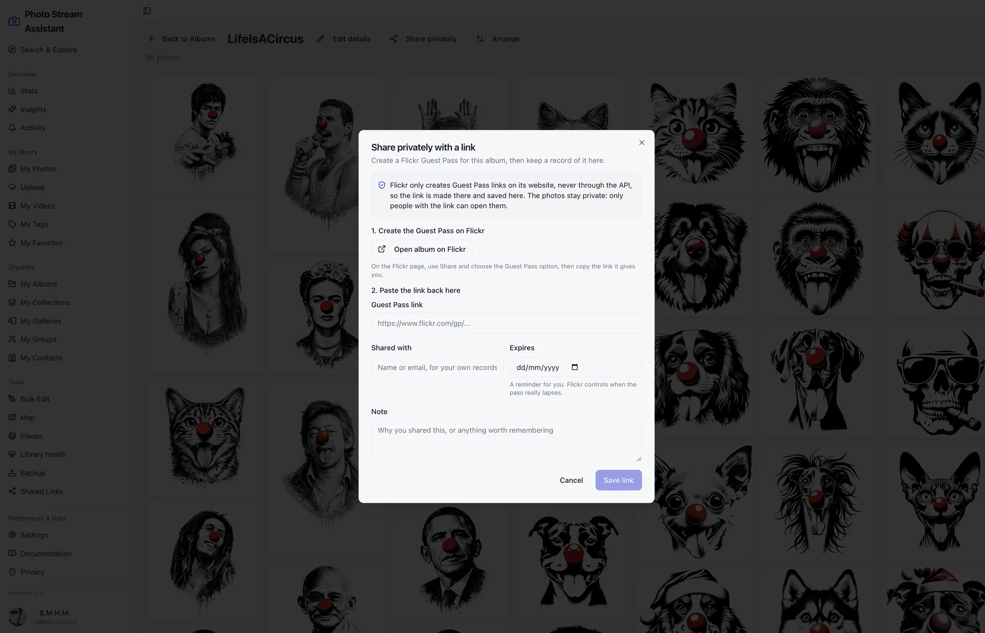Click the Back to Albums arrow
The image size is (985, 633).
152,39
